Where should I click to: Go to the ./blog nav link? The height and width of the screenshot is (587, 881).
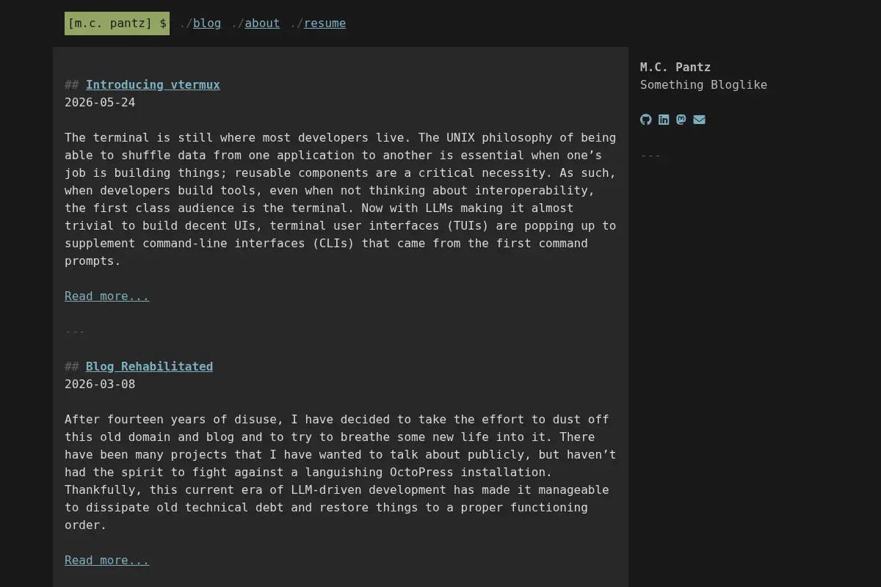(x=200, y=23)
